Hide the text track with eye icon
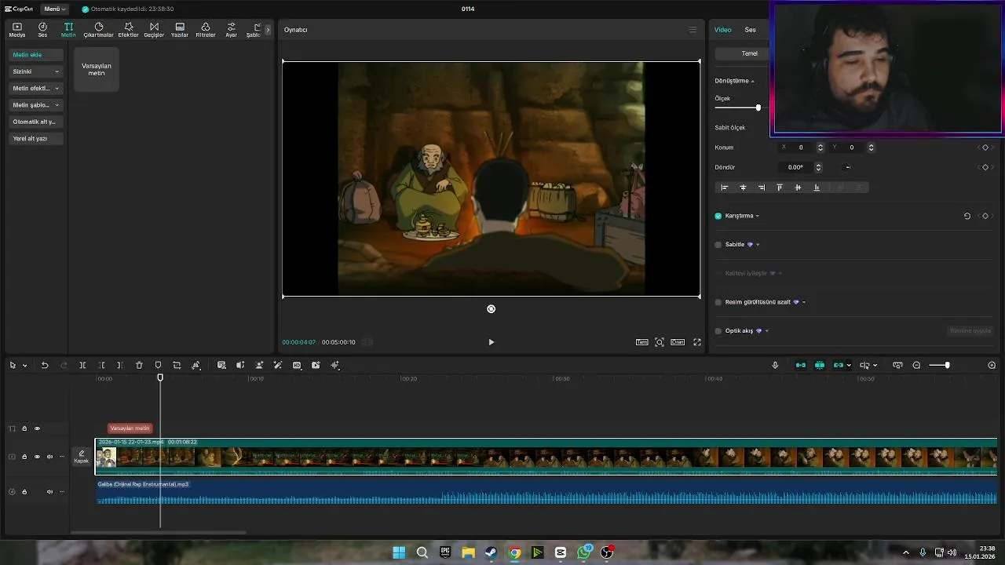Screen dimensions: 1005x565 pos(37,428)
